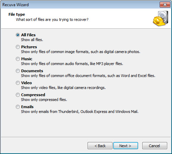Select the Music radio option
Screen dimensions: 172x154
tap(18, 59)
